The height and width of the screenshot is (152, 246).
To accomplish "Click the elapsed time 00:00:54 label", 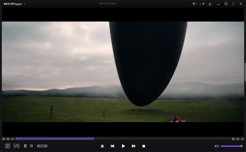I will pyautogui.click(x=8, y=139).
